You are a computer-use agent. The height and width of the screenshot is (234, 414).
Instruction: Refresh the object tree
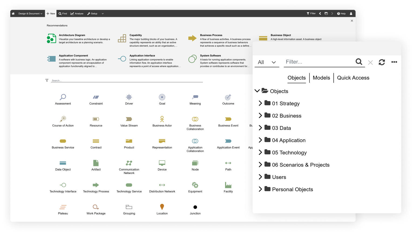tap(382, 62)
